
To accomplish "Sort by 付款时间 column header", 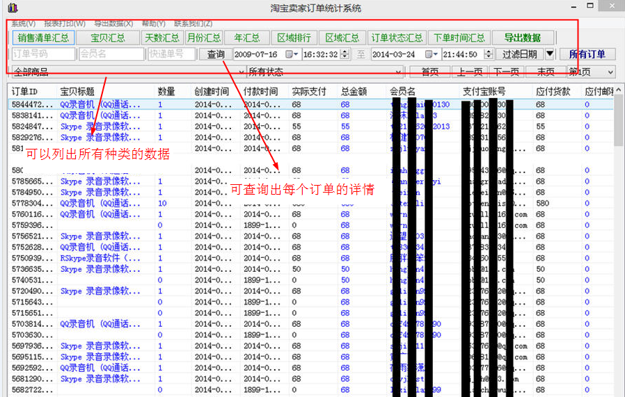I will [x=264, y=91].
